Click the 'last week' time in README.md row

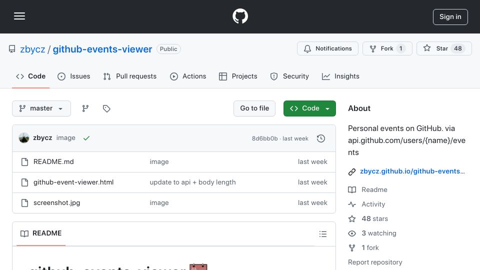312,161
